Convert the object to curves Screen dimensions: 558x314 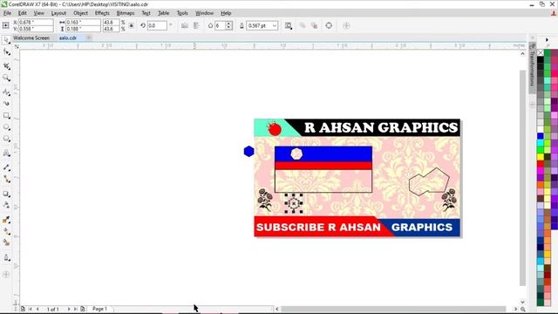pyautogui.click(x=329, y=25)
